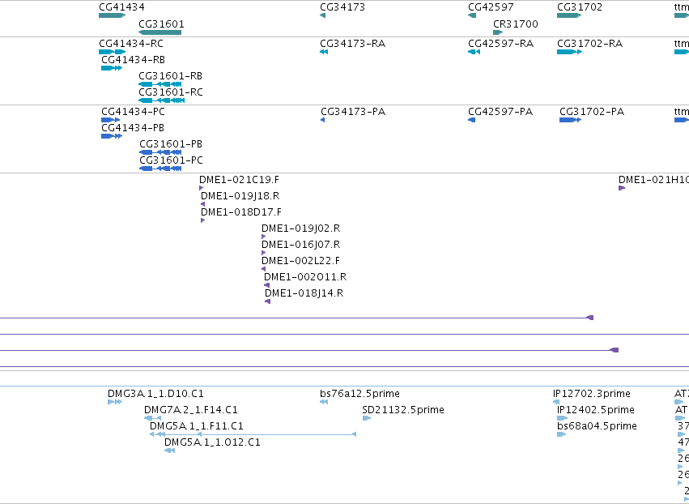Screen dimensions: 689x504
Task: Select the DME1-018D17.F read label
Action: point(241,212)
